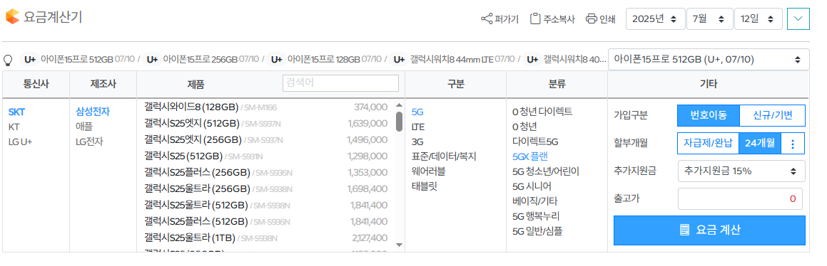Select LTE network type
Screen dimensions: 827x266
(x=417, y=127)
